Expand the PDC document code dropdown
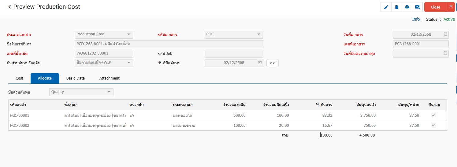The height and width of the screenshot is (167, 457). [258, 34]
